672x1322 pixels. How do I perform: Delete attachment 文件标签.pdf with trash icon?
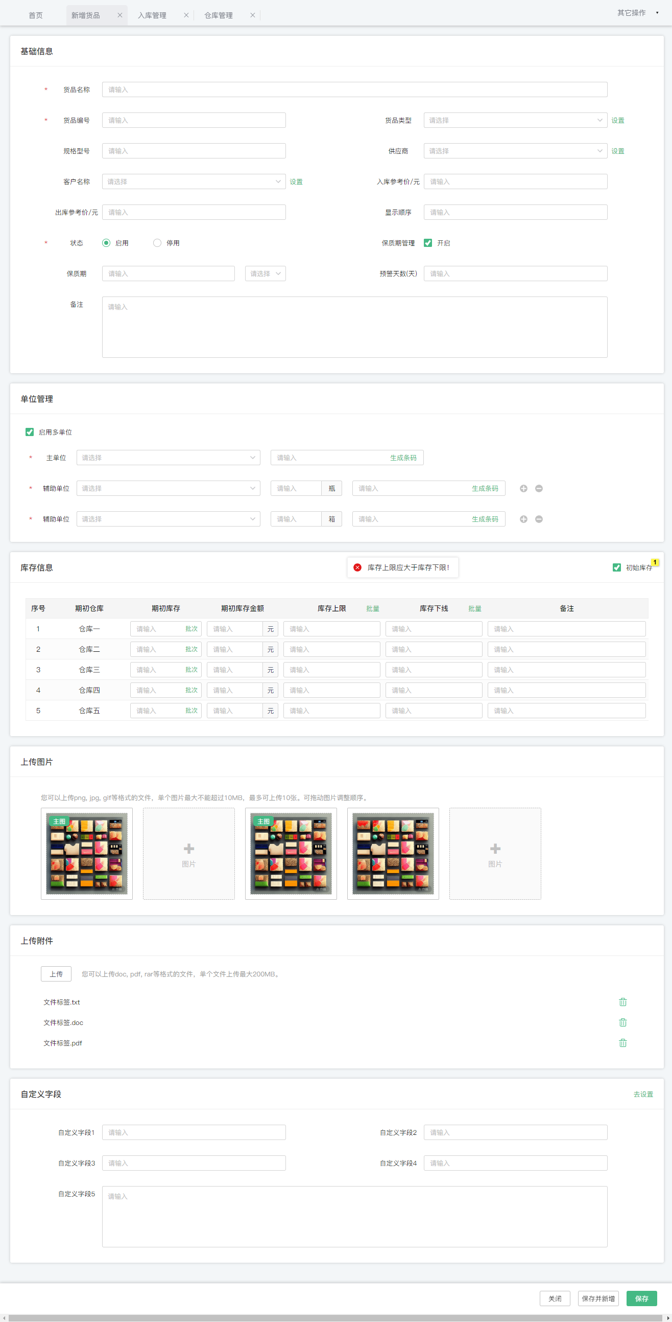click(623, 1043)
